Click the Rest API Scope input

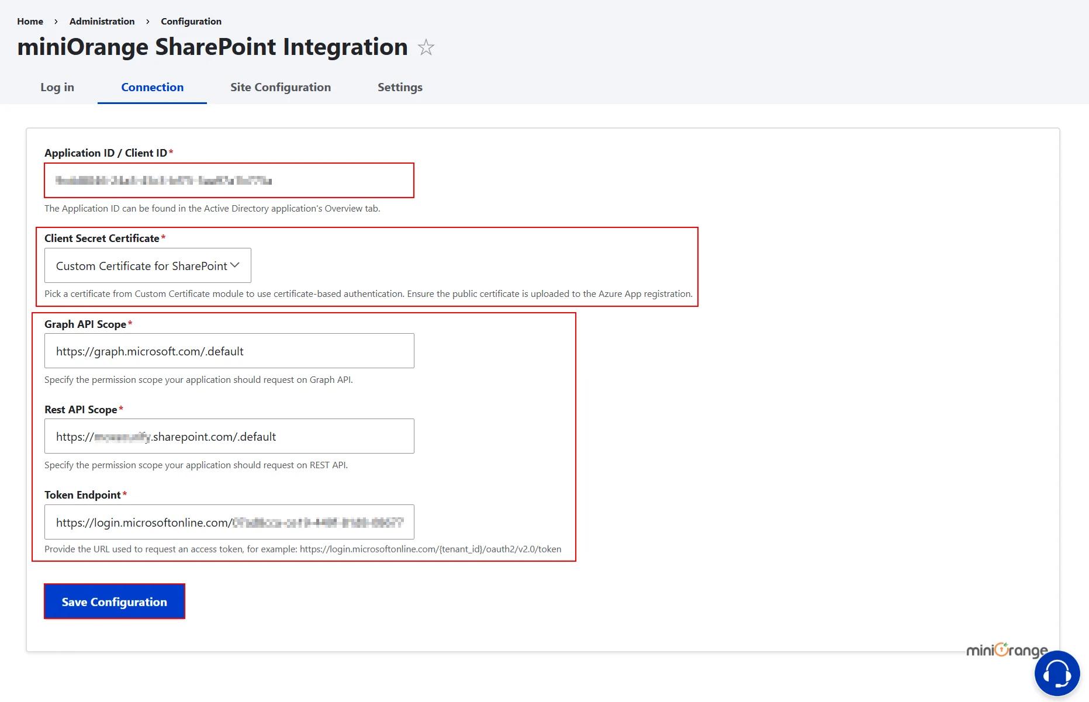pos(229,436)
